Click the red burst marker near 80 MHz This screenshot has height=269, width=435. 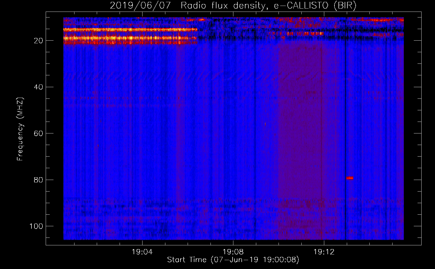pyautogui.click(x=350, y=178)
